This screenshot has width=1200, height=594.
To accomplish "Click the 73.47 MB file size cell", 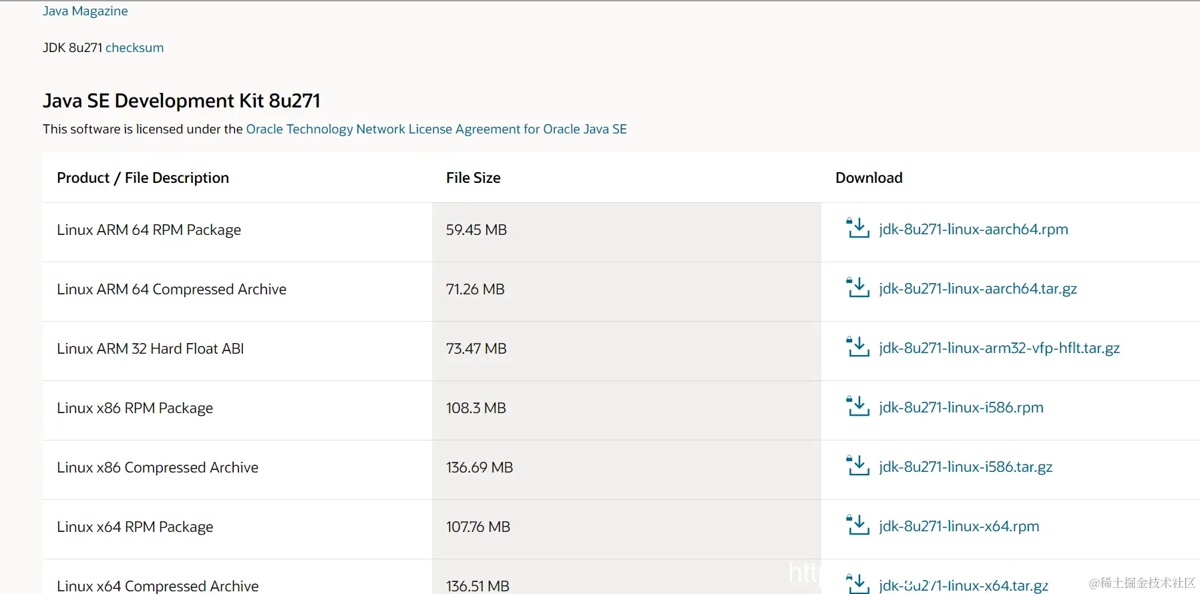I will click(626, 351).
